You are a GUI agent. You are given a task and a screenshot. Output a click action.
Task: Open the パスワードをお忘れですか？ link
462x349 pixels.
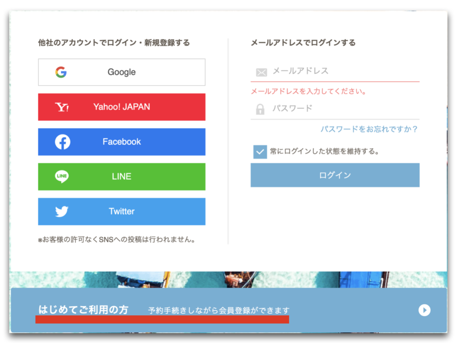[x=369, y=129]
